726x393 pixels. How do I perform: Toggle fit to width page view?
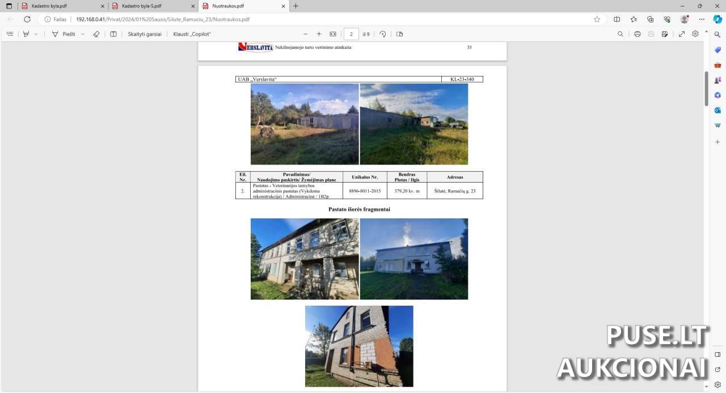pyautogui.click(x=333, y=34)
